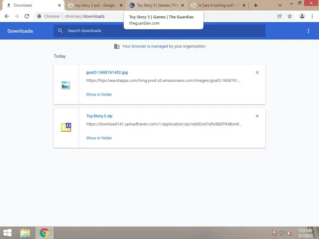Remove goat2-1608761452.jpg from the list
This screenshot has width=319, height=239.
(257, 73)
